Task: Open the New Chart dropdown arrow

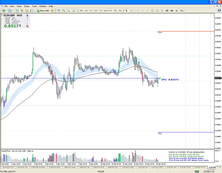Action: click(6, 11)
